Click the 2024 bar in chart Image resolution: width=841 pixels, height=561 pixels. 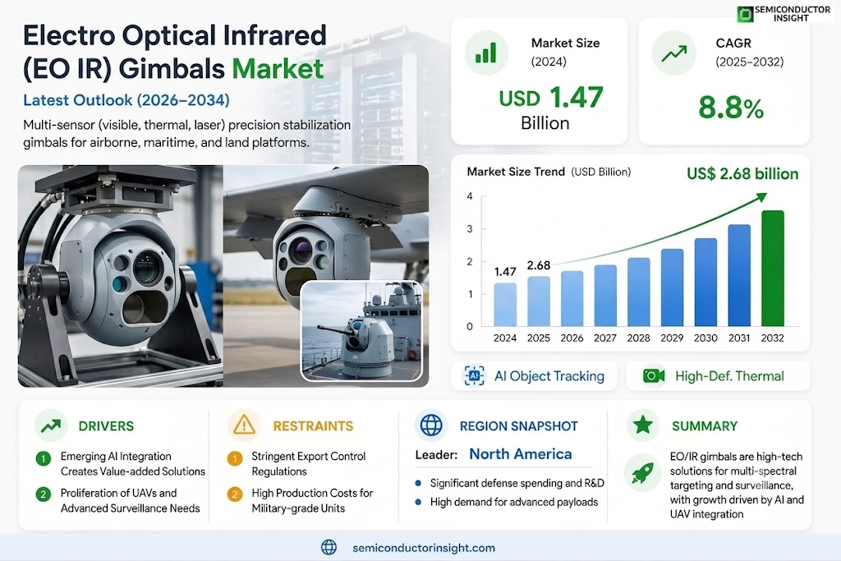[x=505, y=305]
